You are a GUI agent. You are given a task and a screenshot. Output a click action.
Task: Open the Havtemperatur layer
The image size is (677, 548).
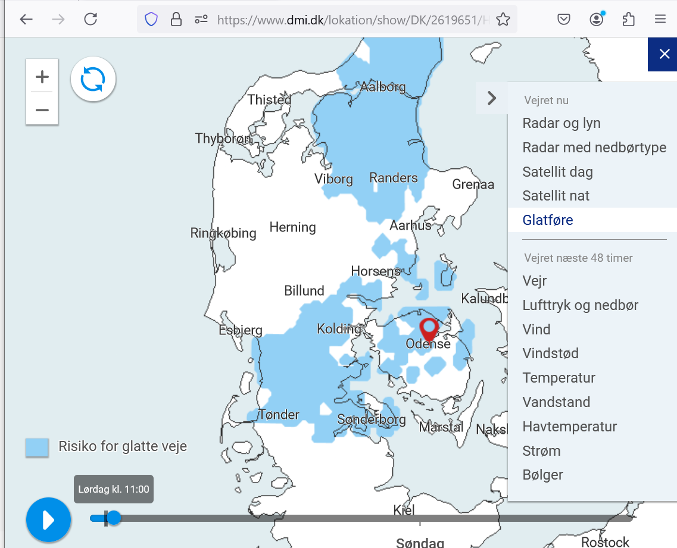pyautogui.click(x=569, y=426)
